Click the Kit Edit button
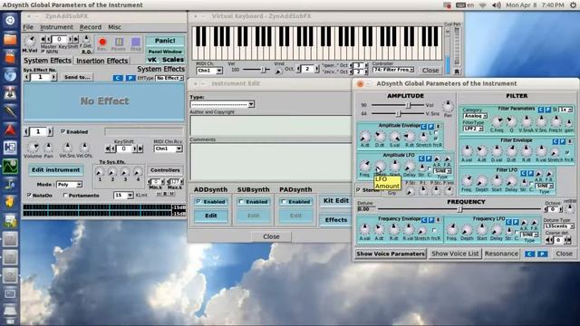 (x=336, y=201)
